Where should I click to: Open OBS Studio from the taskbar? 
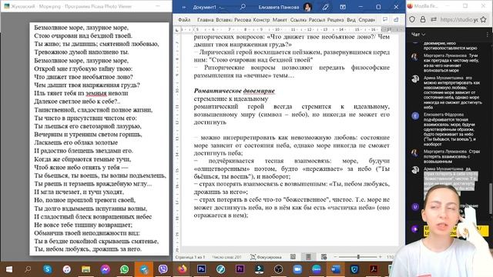point(278,269)
